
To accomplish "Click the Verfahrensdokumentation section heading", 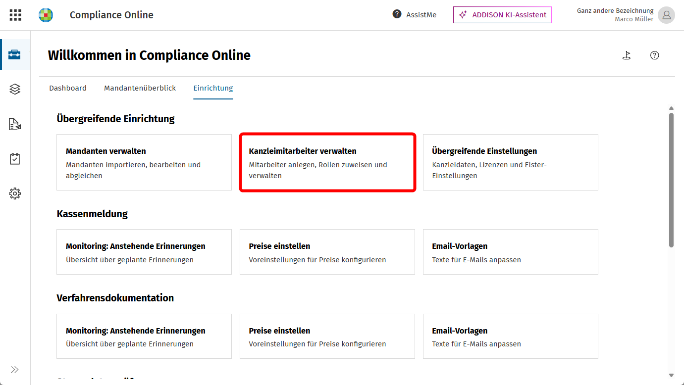I will tap(115, 298).
